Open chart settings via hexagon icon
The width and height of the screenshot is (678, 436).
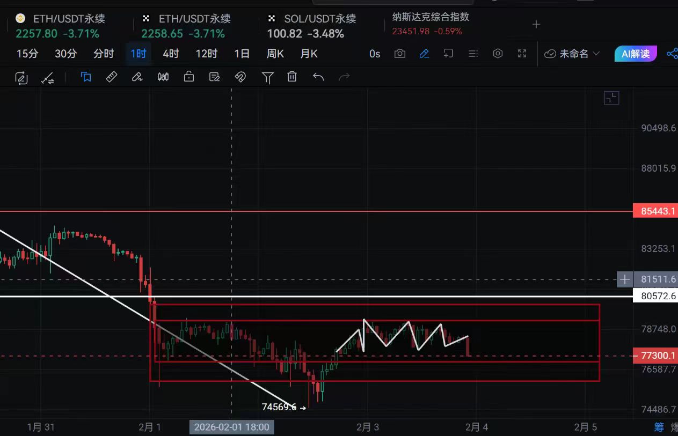(498, 54)
